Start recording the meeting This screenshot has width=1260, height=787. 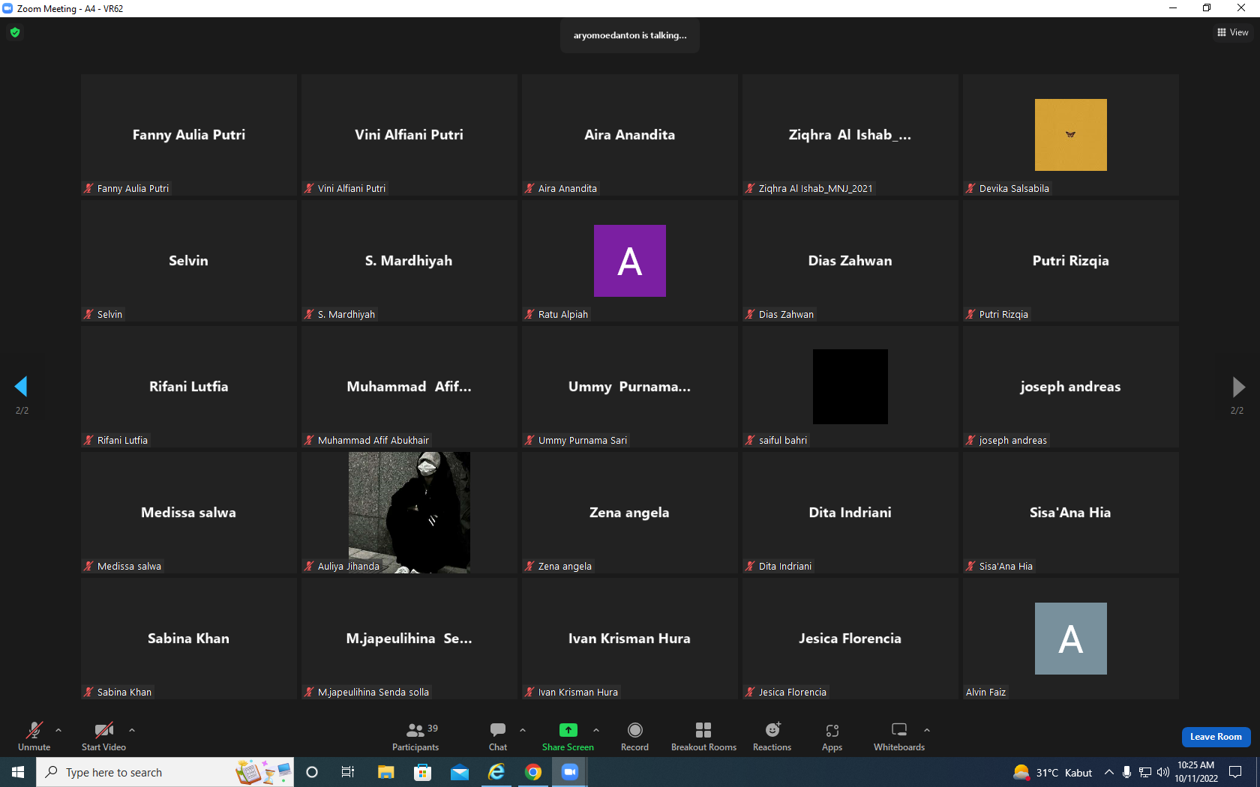click(x=634, y=737)
